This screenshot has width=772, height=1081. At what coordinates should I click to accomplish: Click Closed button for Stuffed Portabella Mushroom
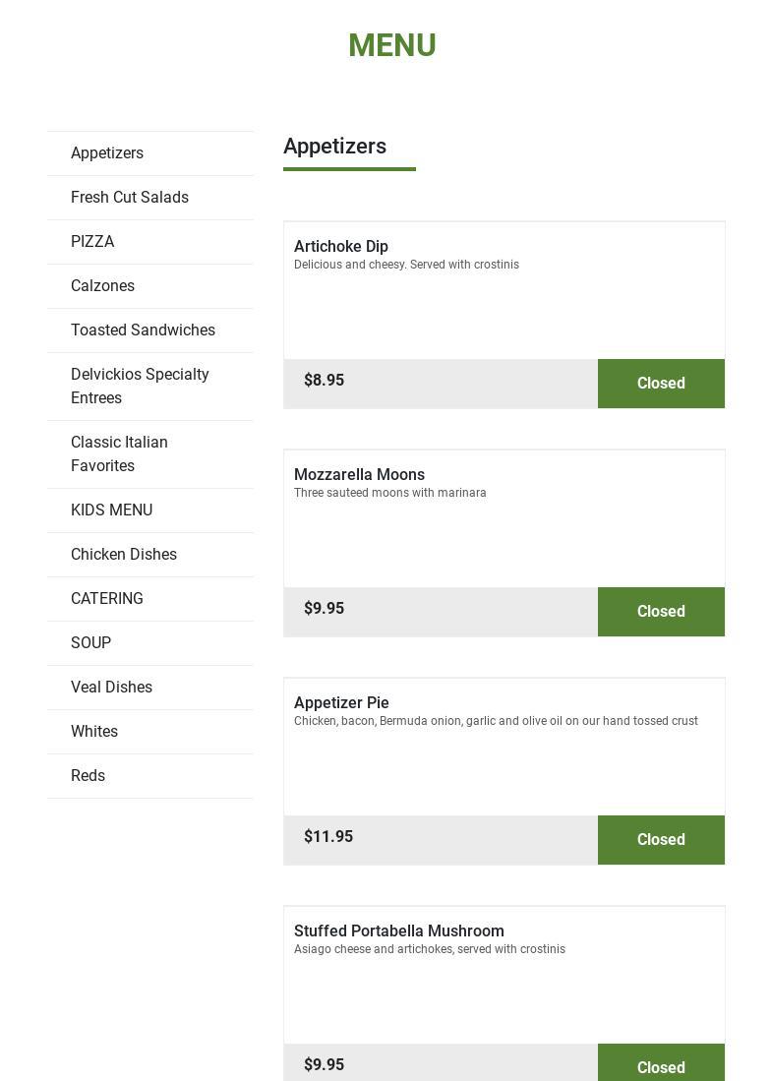(x=661, y=1065)
